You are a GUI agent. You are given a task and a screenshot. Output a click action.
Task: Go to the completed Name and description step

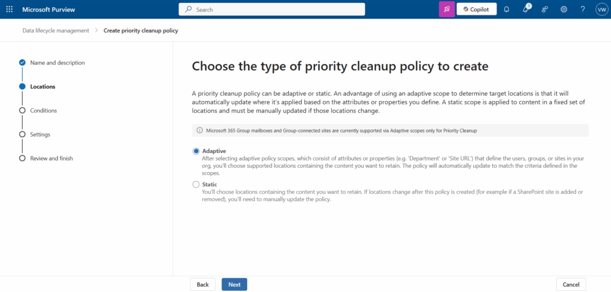57,63
